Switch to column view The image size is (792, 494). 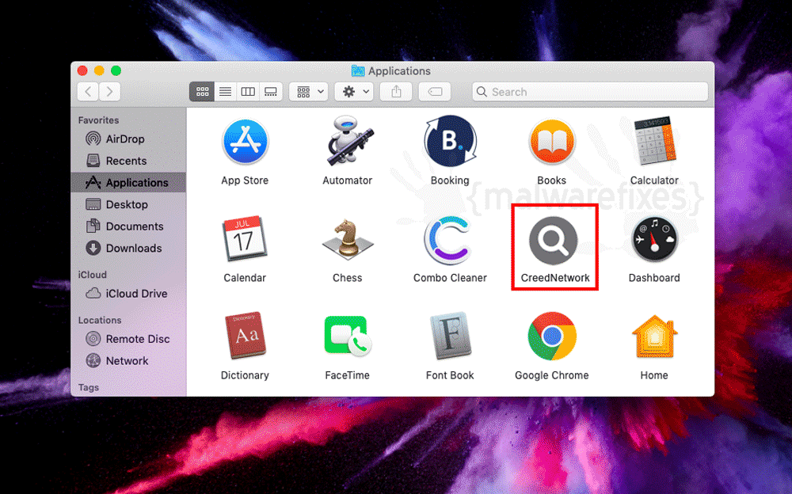pyautogui.click(x=248, y=92)
